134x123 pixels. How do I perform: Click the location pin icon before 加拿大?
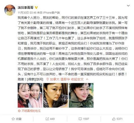[x=47, y=79]
